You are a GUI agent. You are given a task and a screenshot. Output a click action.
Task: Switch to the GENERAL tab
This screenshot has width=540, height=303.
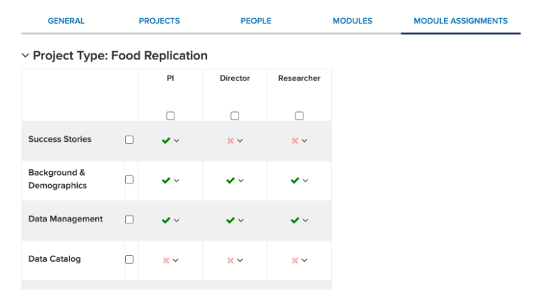[66, 21]
